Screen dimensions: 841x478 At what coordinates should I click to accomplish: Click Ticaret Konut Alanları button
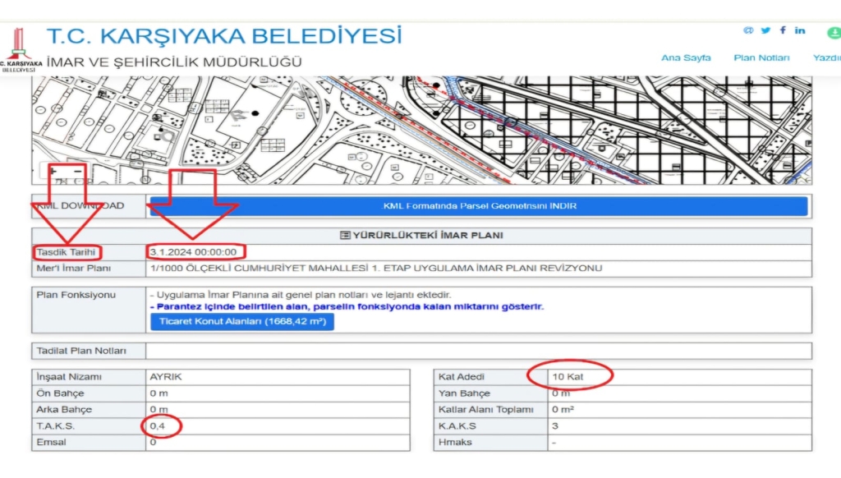(x=242, y=321)
